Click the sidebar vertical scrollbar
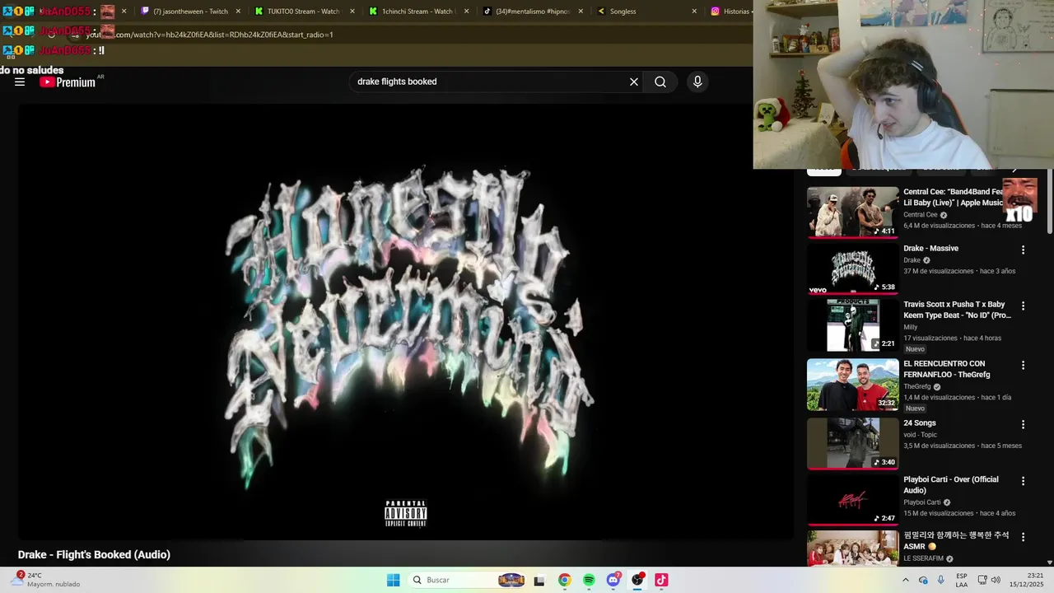This screenshot has width=1054, height=593. point(1049,202)
